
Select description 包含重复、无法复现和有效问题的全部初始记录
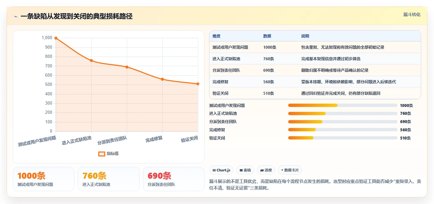[x=343, y=47]
